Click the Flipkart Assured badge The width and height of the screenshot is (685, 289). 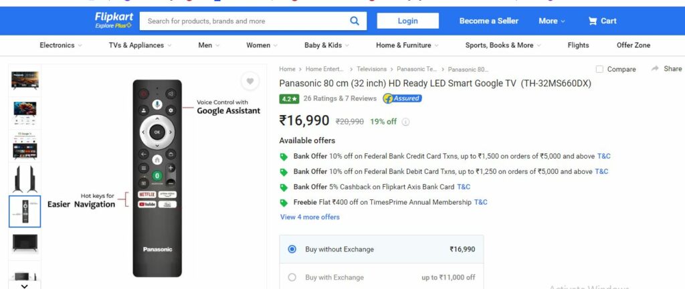402,98
